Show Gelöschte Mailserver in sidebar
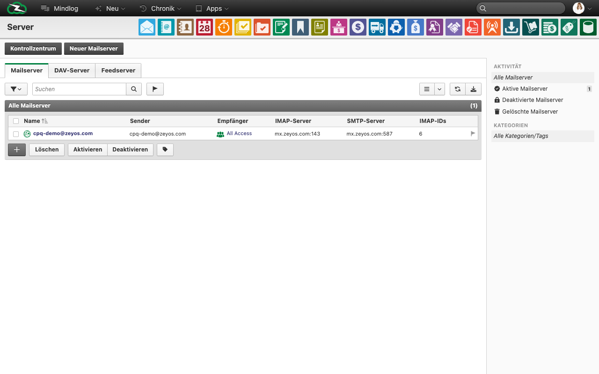Screen dimensions: 599x374 tap(543, 112)
